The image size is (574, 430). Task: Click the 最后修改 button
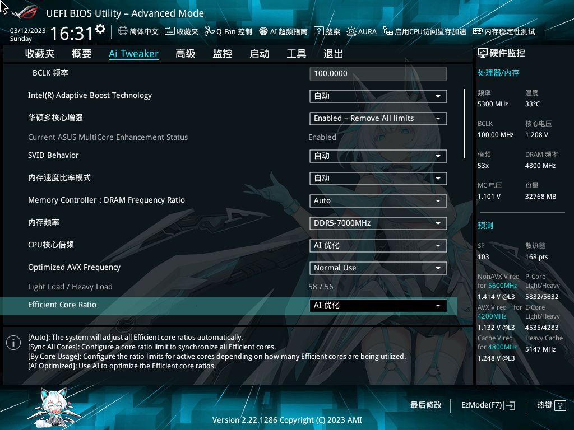click(x=427, y=405)
